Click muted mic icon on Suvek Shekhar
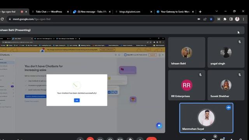This screenshot has height=140, width=249. tap(240, 75)
